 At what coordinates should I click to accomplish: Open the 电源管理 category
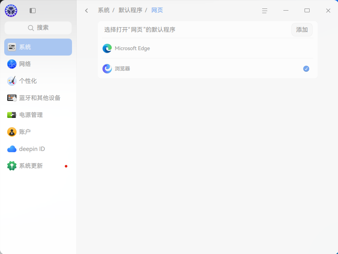38,115
